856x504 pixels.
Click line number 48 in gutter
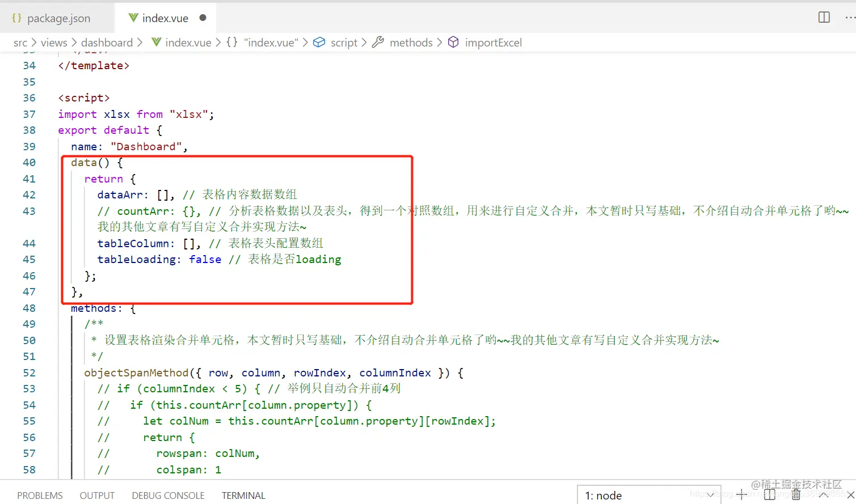coord(29,308)
